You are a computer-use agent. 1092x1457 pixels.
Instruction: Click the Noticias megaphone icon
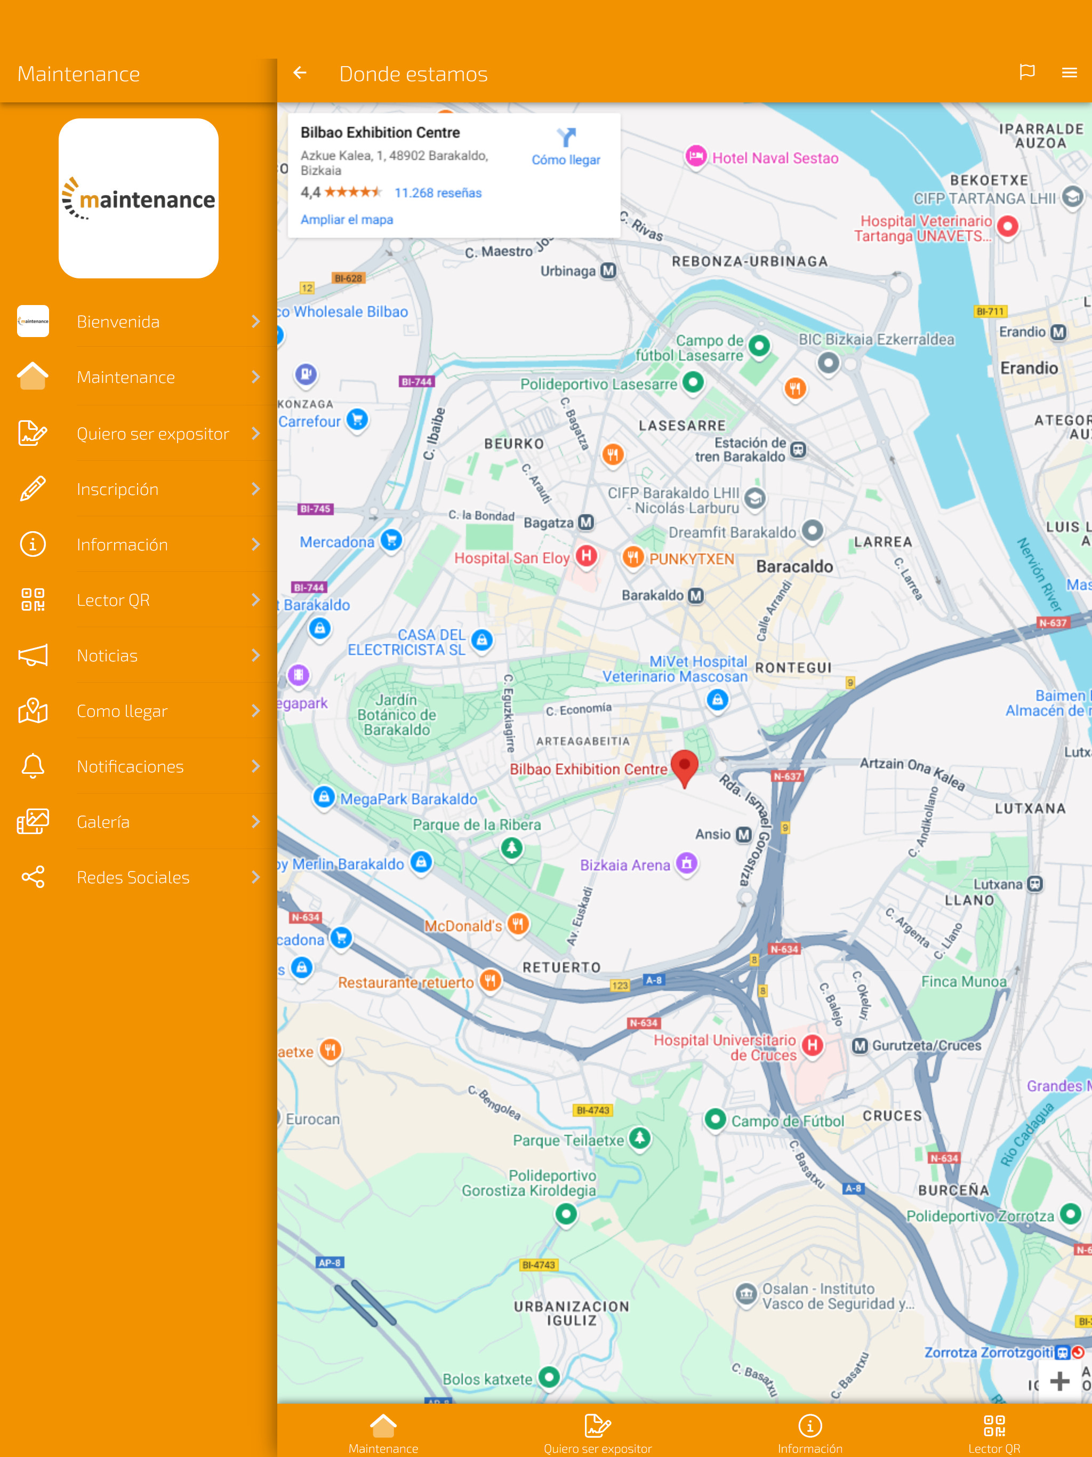(33, 655)
